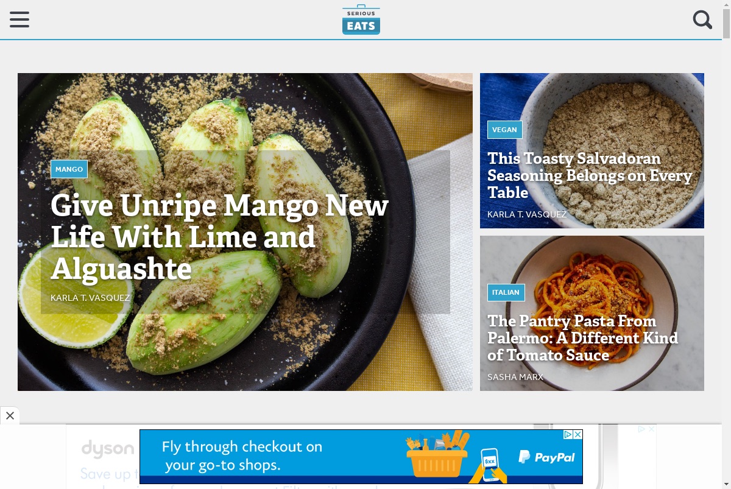Screen dimensions: 731x489
Task: Open the hamburger navigation menu
Action: [x=19, y=19]
